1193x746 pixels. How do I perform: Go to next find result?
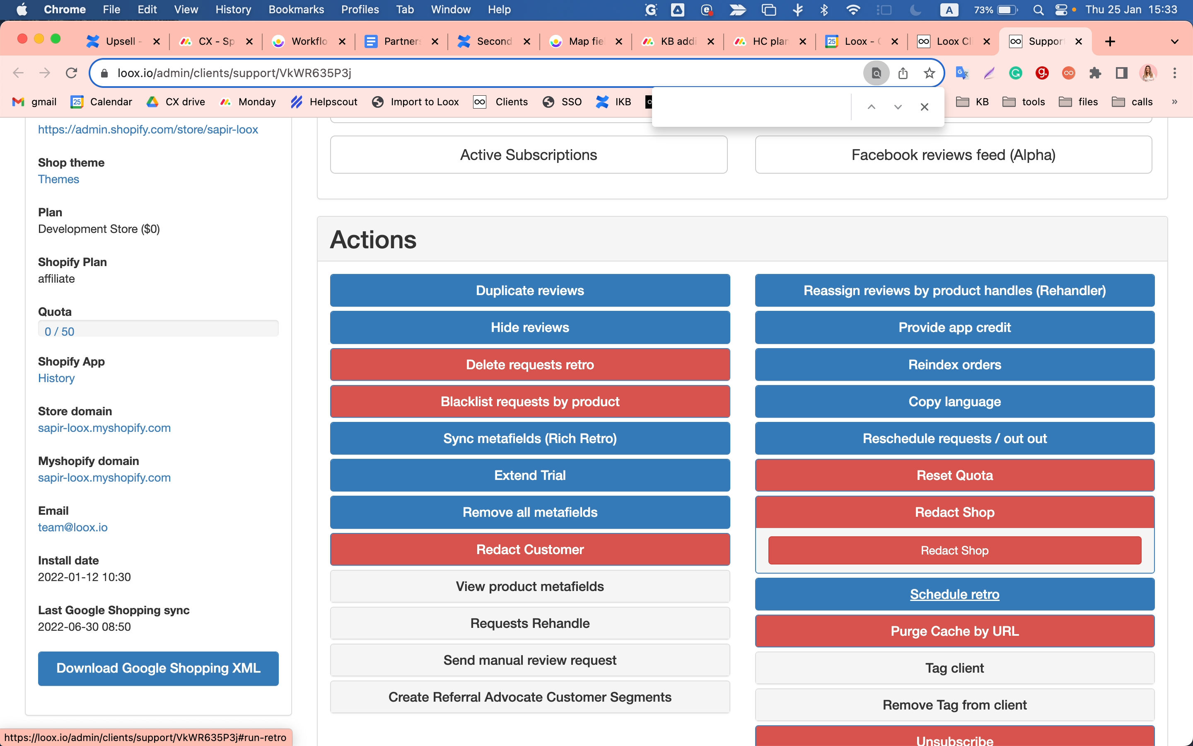coord(898,107)
